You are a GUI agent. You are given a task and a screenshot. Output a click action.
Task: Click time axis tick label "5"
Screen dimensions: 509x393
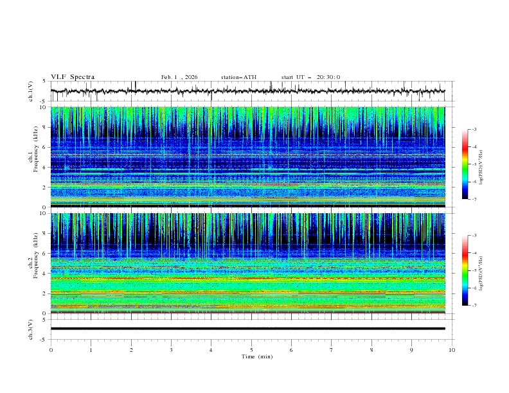click(251, 350)
